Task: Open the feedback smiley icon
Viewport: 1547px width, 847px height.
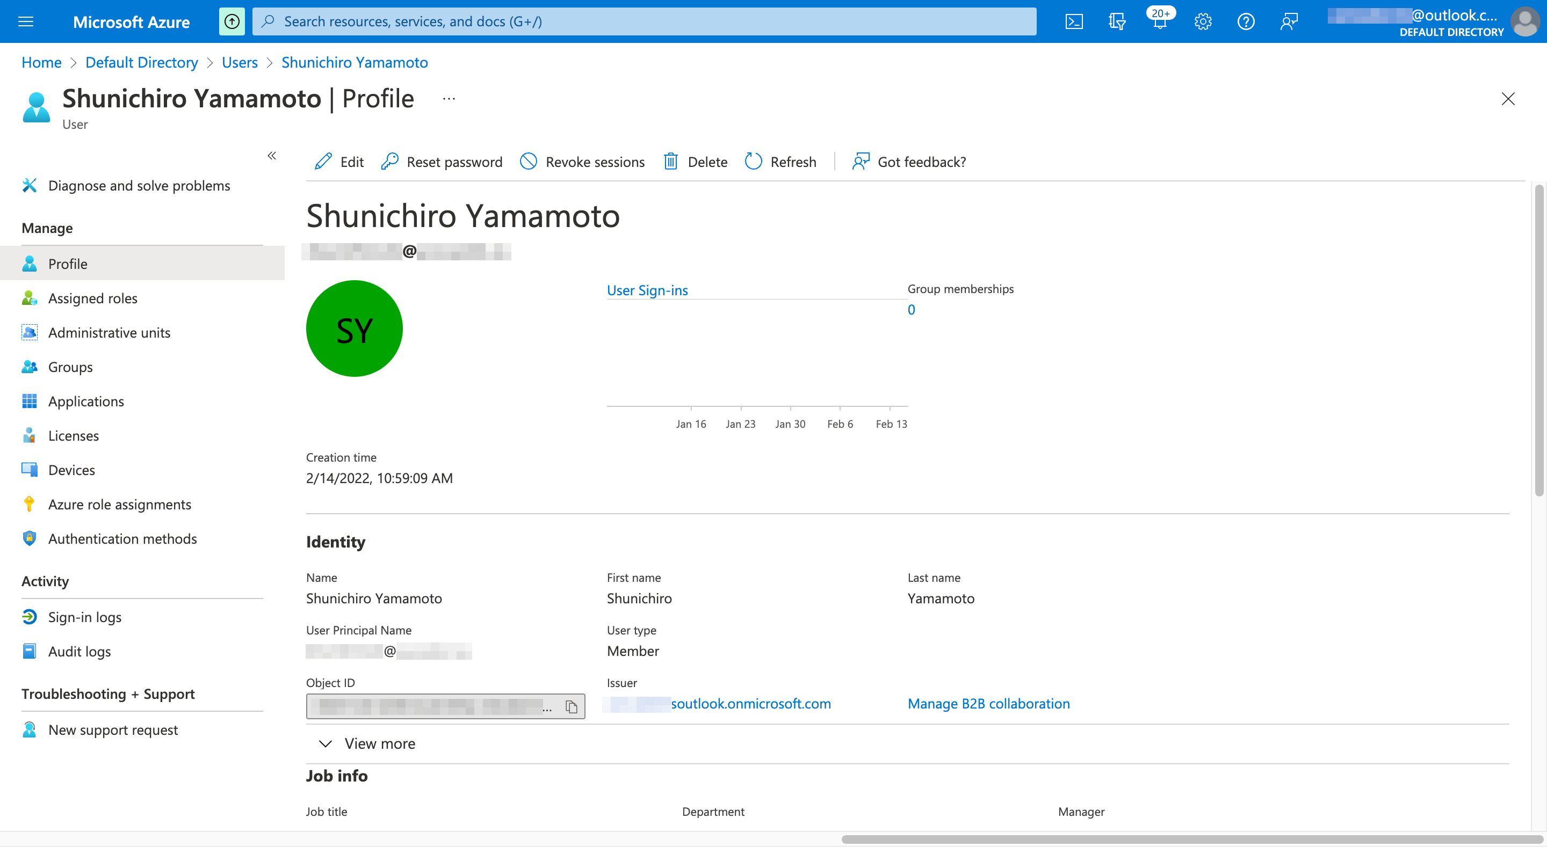Action: tap(1289, 21)
